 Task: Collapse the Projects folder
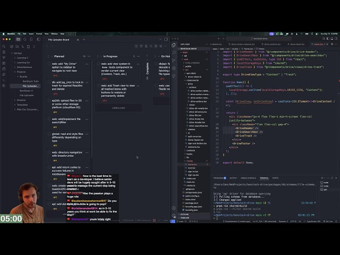click(15, 72)
